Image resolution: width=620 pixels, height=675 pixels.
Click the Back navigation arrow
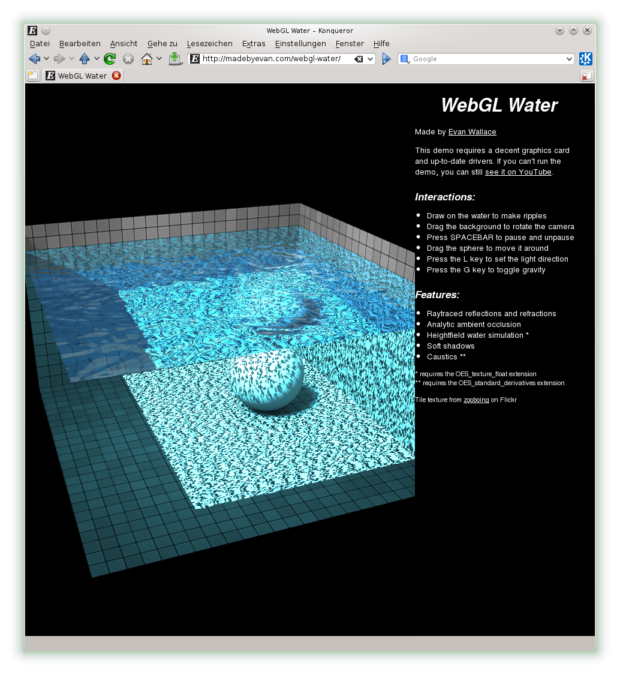click(34, 59)
